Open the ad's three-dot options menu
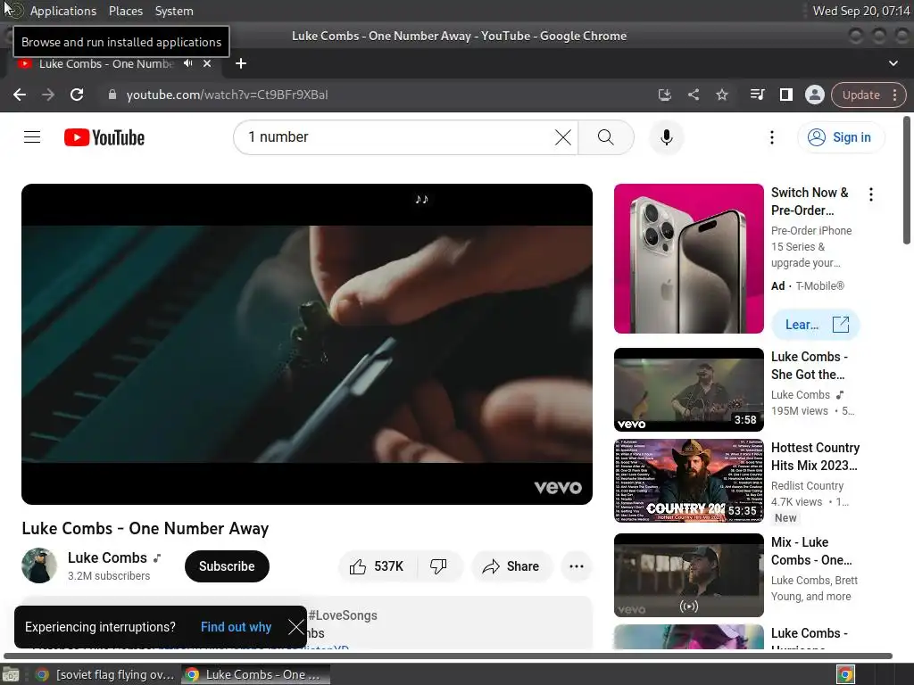This screenshot has height=685, width=914. (871, 194)
